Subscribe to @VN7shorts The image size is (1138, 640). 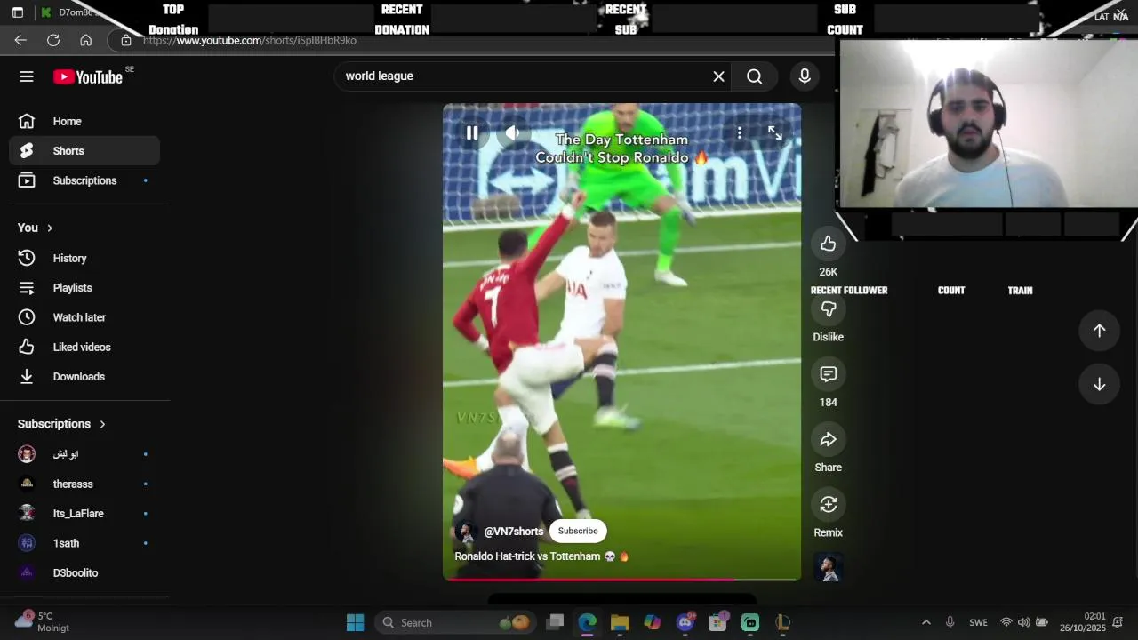[x=578, y=531]
